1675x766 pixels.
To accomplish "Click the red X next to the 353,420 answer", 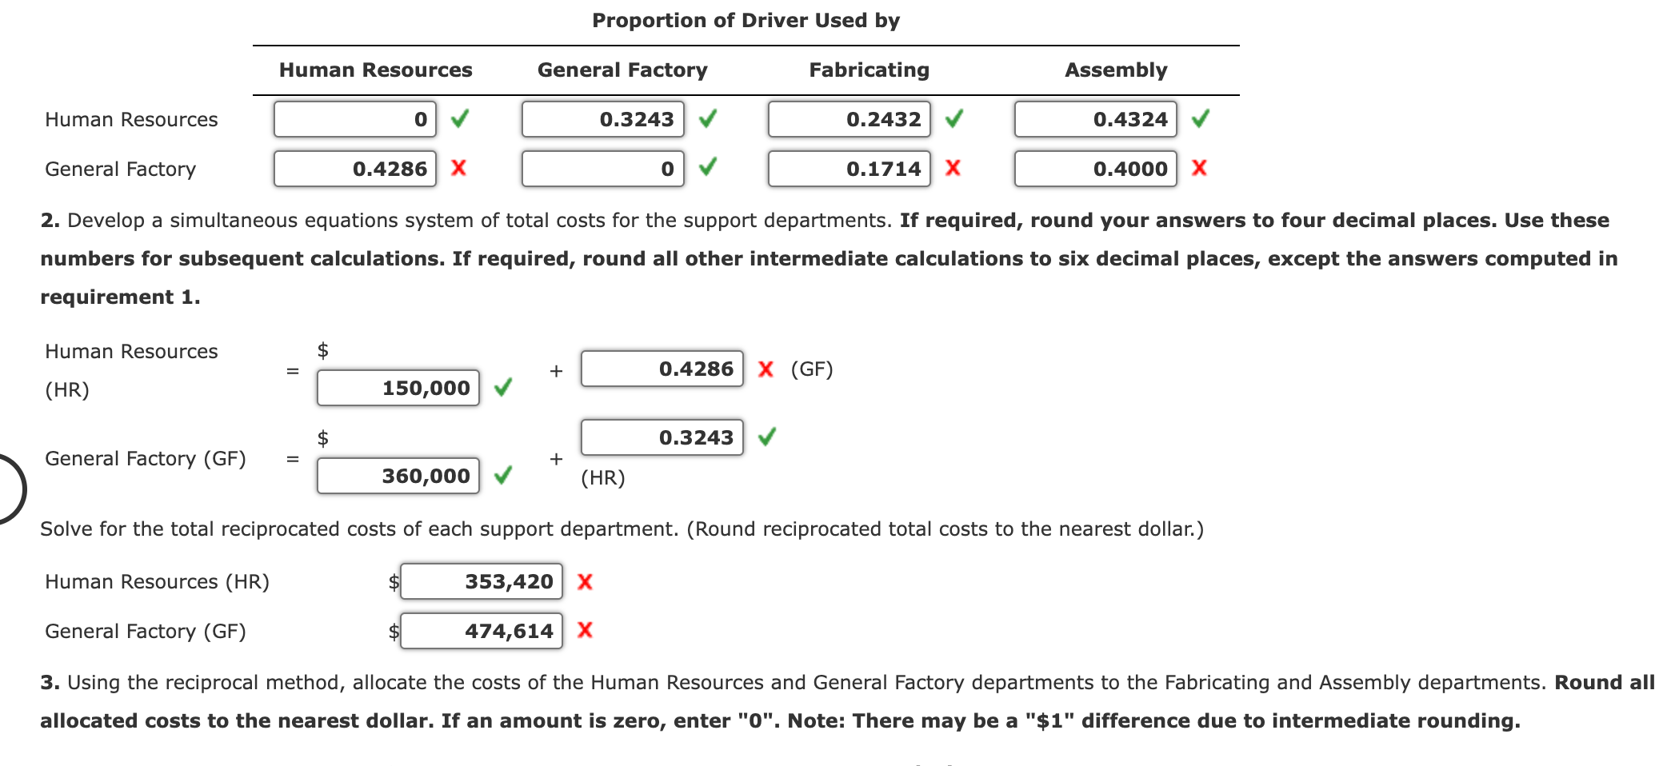I will click(586, 582).
